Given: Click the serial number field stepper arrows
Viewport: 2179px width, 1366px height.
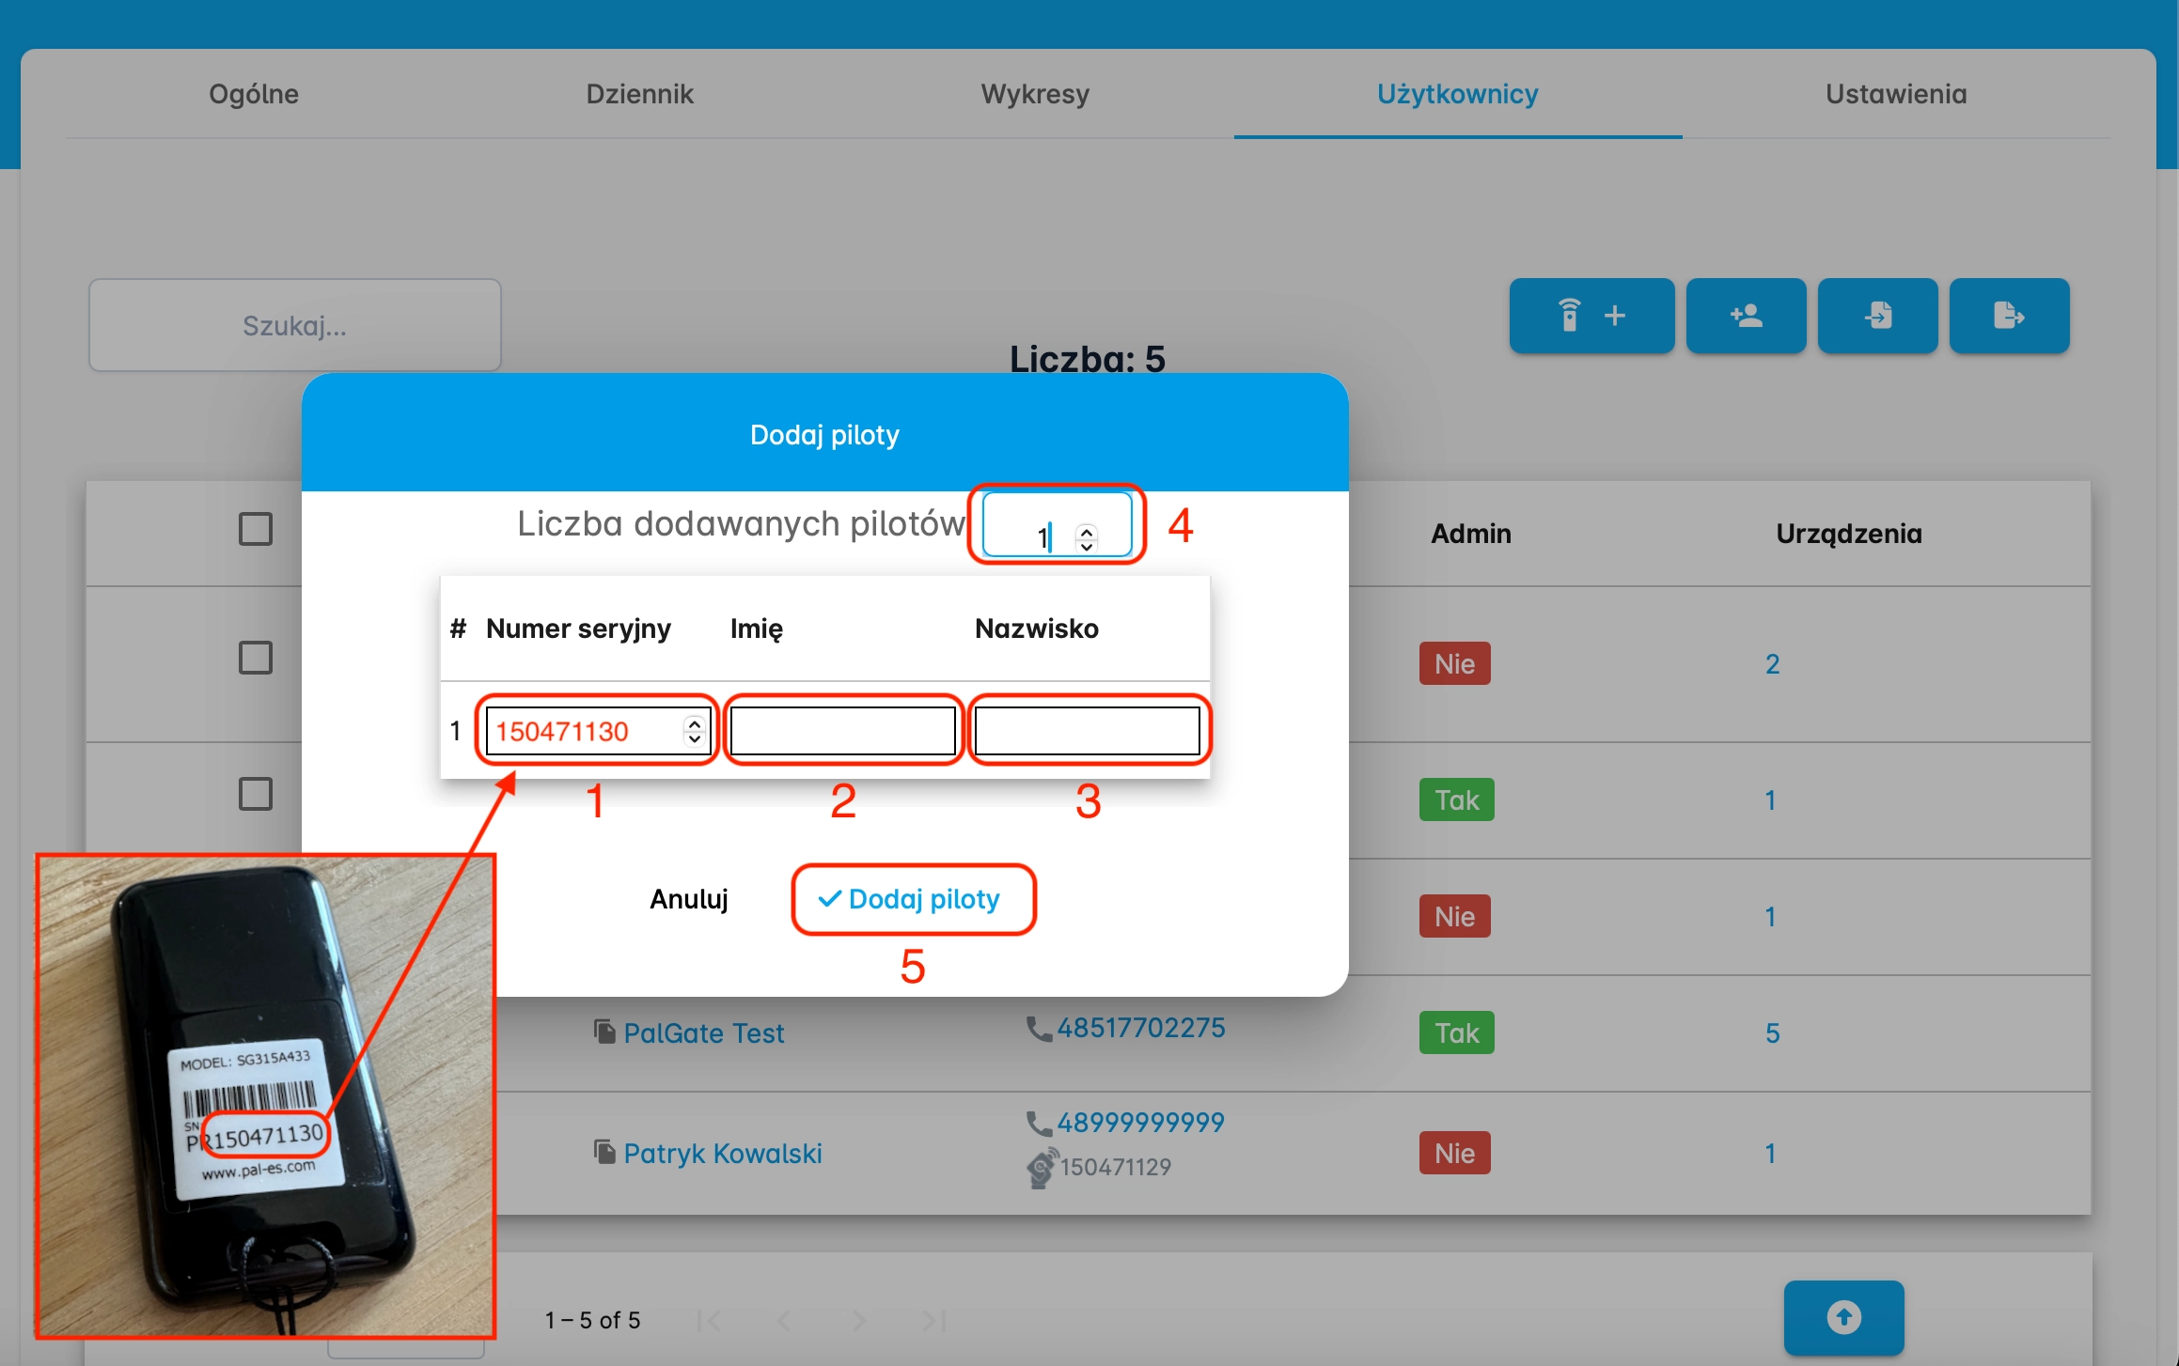Looking at the screenshot, I should point(694,730).
